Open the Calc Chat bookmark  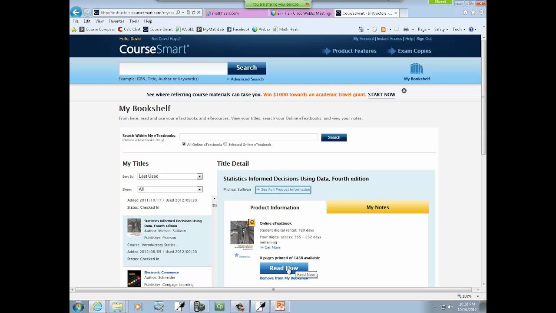coord(129,30)
